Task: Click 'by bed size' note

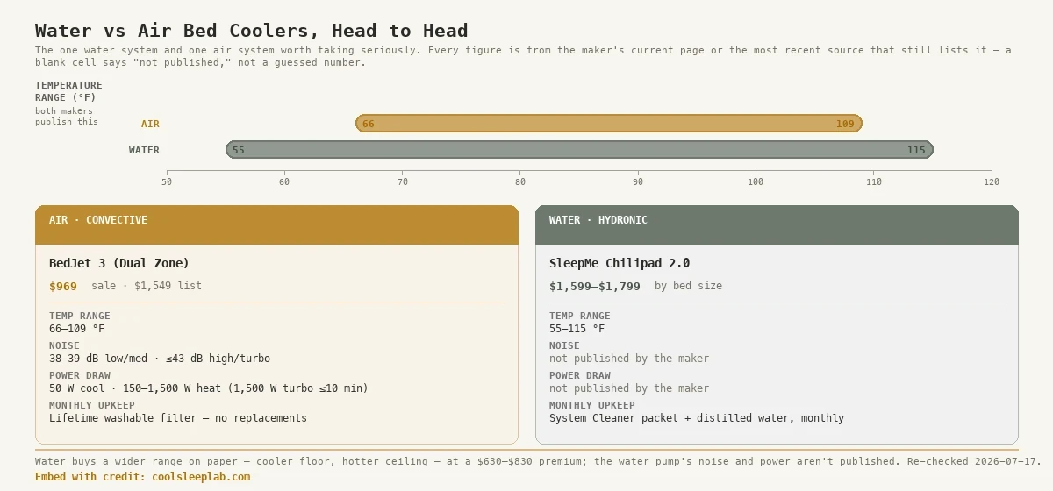Action: (688, 286)
